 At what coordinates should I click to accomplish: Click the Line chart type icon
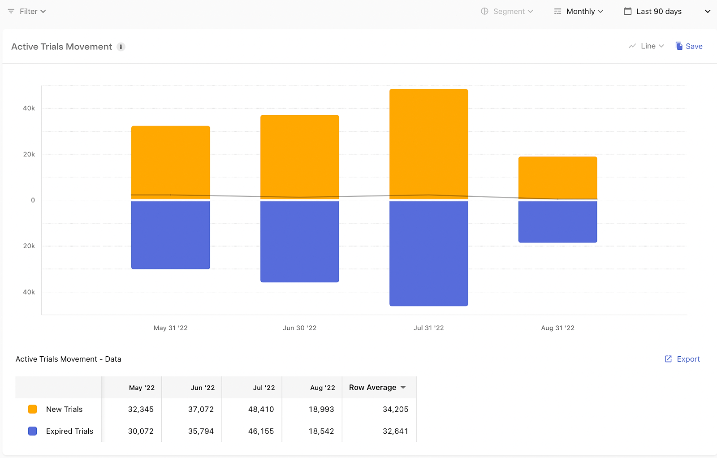(632, 46)
